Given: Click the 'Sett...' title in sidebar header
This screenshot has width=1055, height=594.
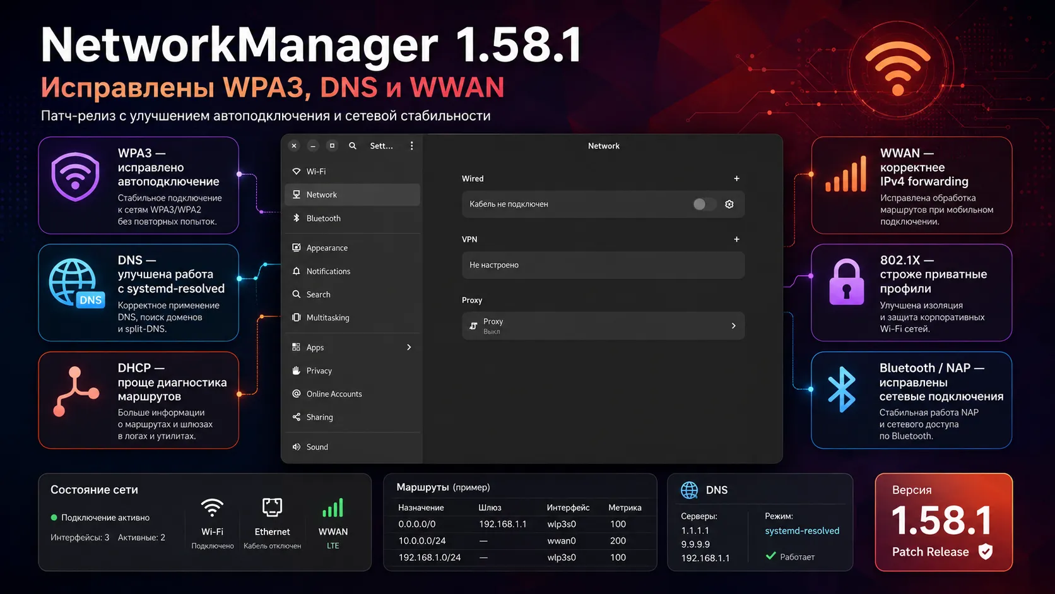Looking at the screenshot, I should (x=381, y=146).
